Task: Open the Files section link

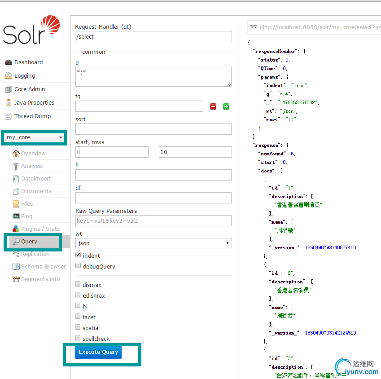Action: click(27, 204)
